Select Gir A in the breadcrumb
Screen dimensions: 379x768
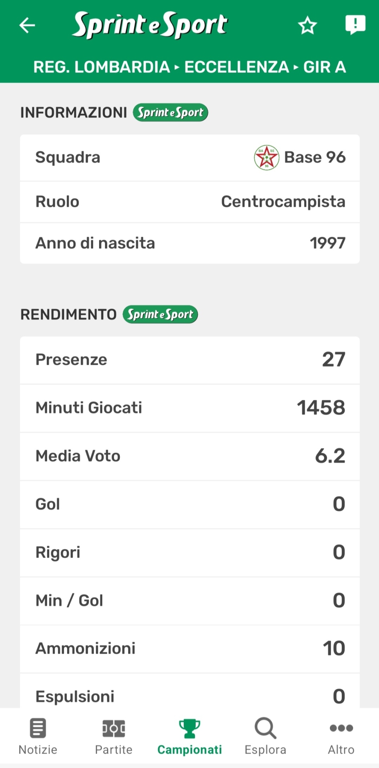click(324, 67)
